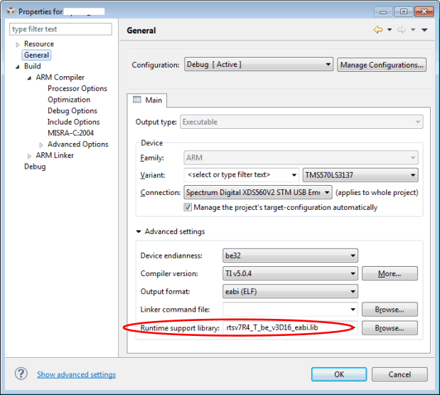Screen dimensions: 440x395
Task: Click Manage Configurations button
Action: 382,65
